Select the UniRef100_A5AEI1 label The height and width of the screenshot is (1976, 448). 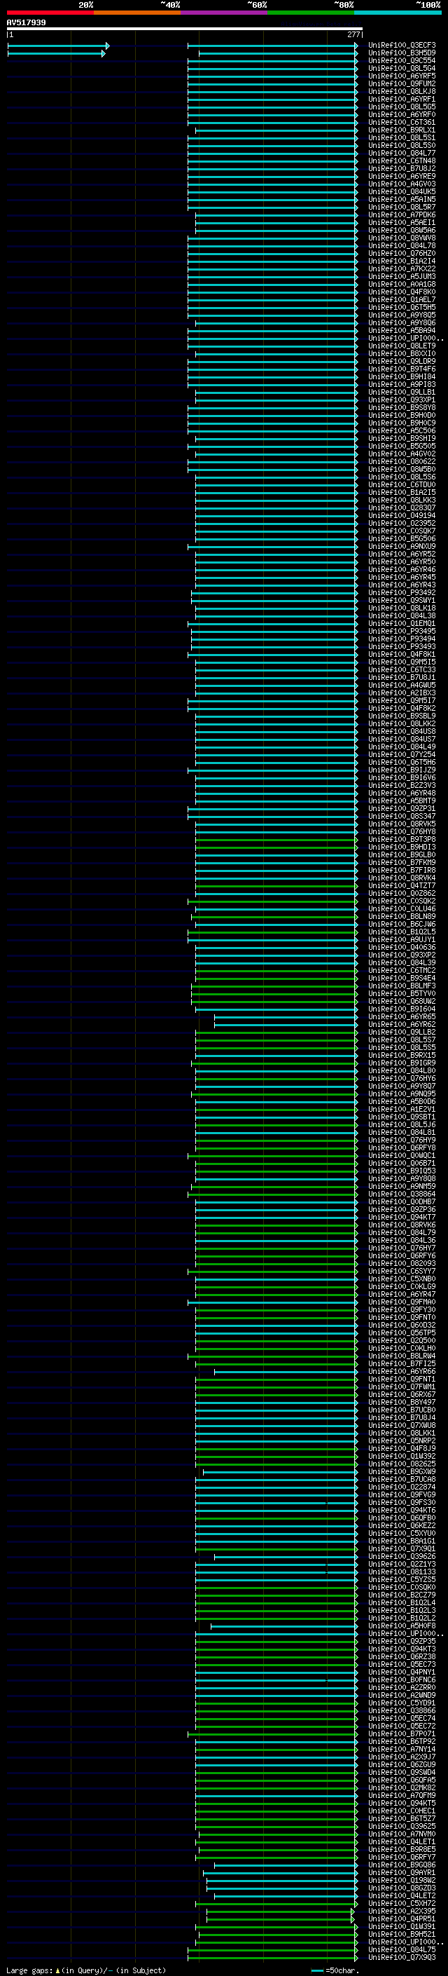pos(402,222)
